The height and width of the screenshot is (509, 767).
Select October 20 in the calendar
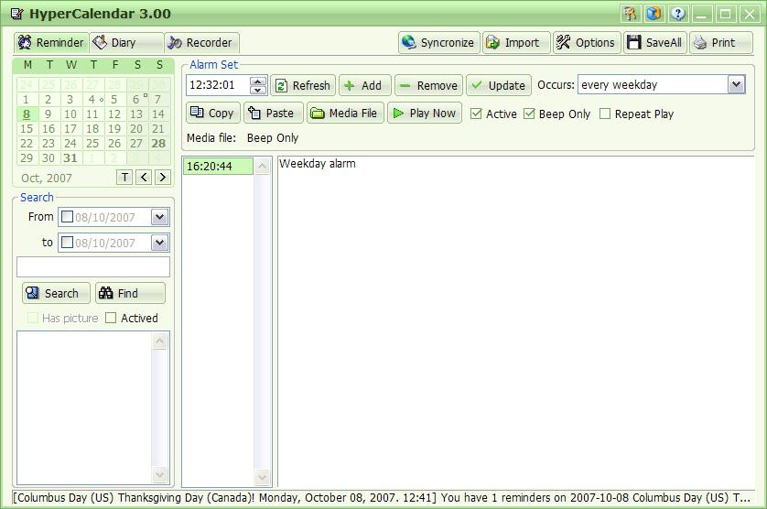136,129
